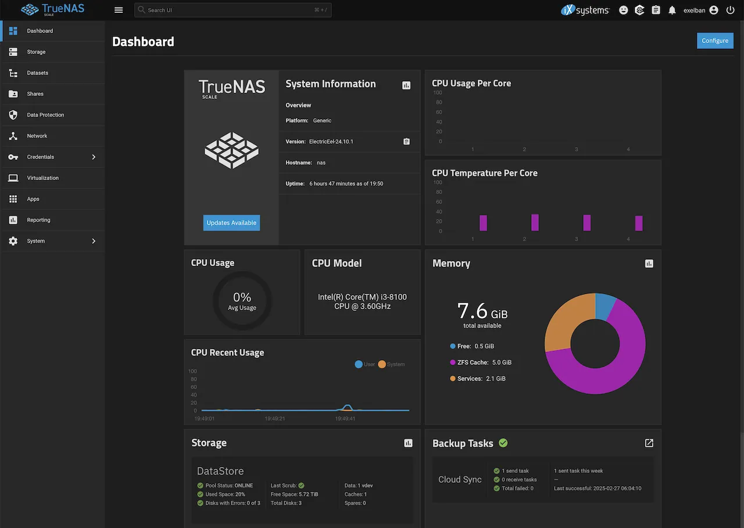Open Memory reports chart icon
Image resolution: width=744 pixels, height=528 pixels.
pyautogui.click(x=649, y=264)
